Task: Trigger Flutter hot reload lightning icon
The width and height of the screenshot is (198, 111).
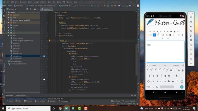Action: tap(105, 6)
